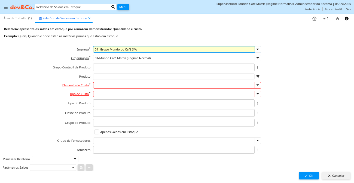Screen dimensions: 354x183
Task: Click the Cancelar button
Action: coord(336,176)
